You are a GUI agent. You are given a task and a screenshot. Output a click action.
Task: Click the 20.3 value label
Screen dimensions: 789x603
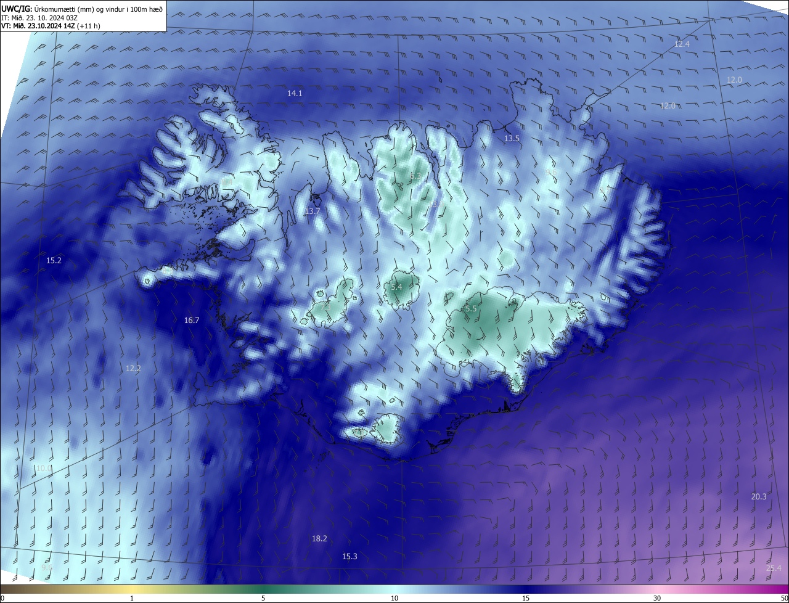[x=759, y=497]
